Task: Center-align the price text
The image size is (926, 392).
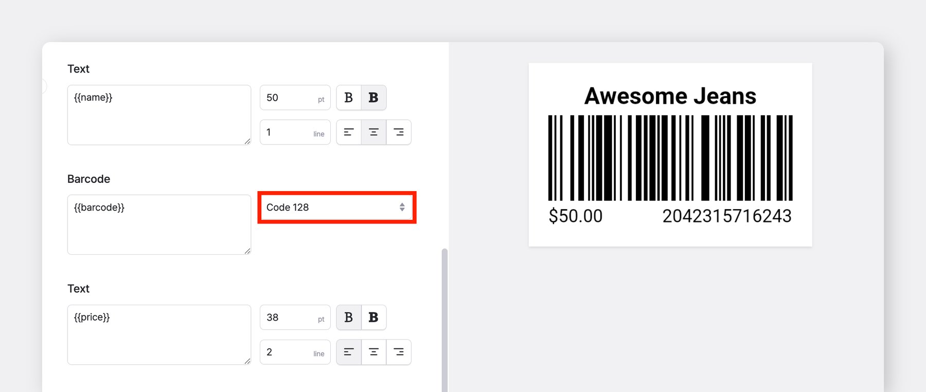Action: pos(373,352)
